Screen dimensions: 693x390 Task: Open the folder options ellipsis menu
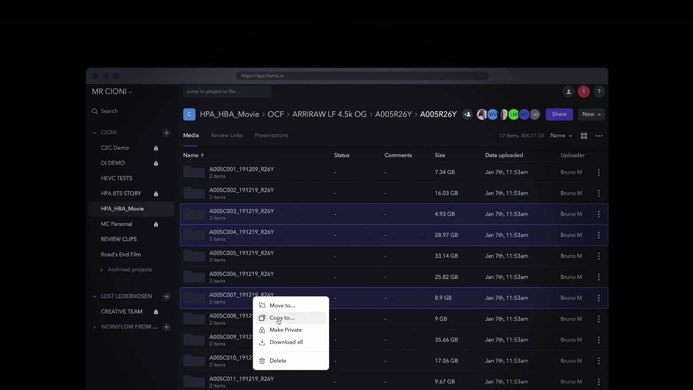[599, 136]
